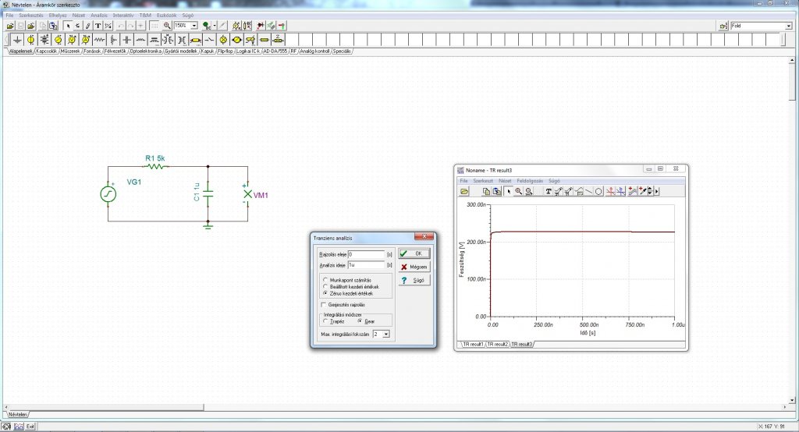This screenshot has width=799, height=432.
Task: Click zoom-in magnifier in TR result toolbar
Action: [519, 191]
